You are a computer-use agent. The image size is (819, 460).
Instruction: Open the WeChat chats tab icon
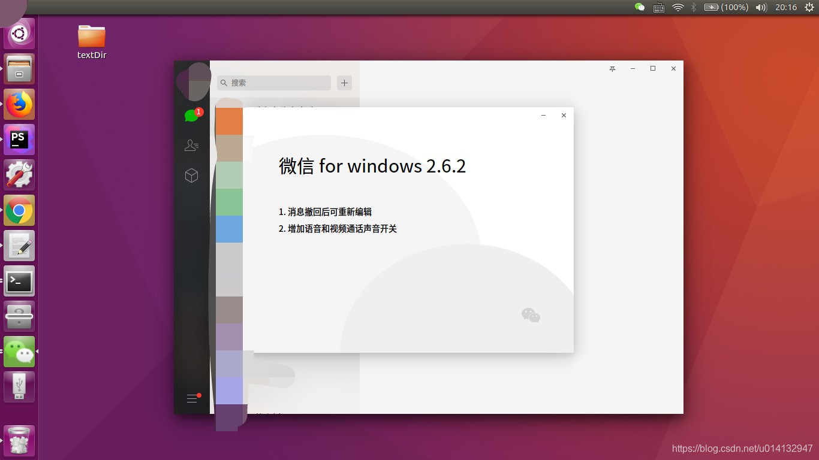191,115
